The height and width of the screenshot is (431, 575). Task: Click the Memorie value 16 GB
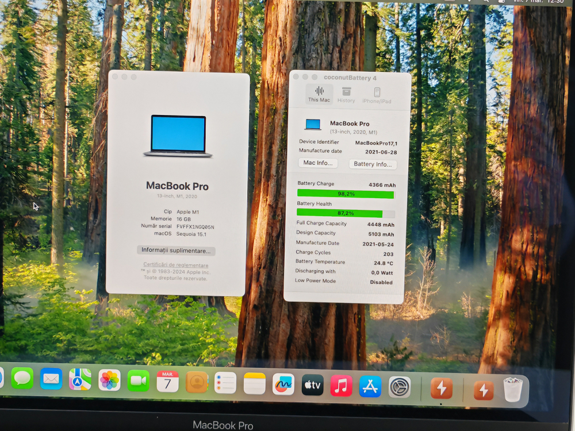[x=184, y=219]
